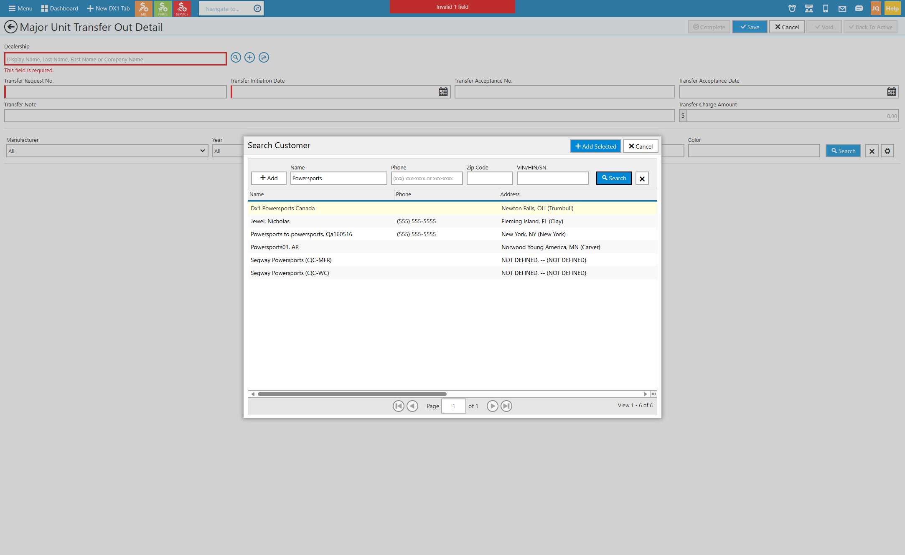Screen dimensions: 905x555
Task: Click the Zip Code input field
Action: tap(489, 178)
